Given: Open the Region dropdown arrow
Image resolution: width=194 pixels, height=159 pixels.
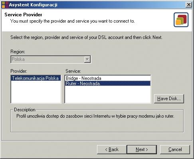Looking at the screenshot, I should 87,59.
